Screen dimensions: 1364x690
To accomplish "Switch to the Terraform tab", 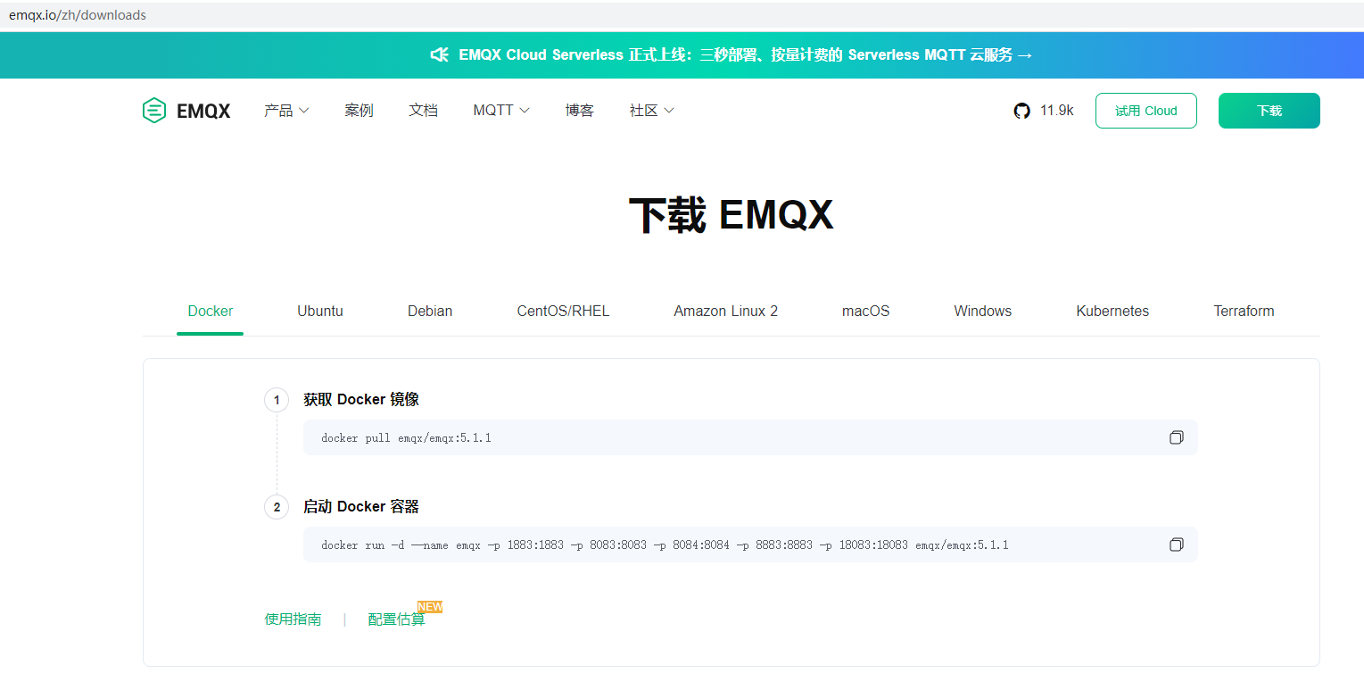I will click(1244, 312).
